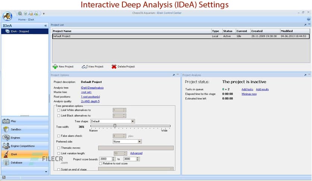This screenshot has width=312, height=181.
Task: Click the View Project glasses icon
Action: [x=84, y=67]
